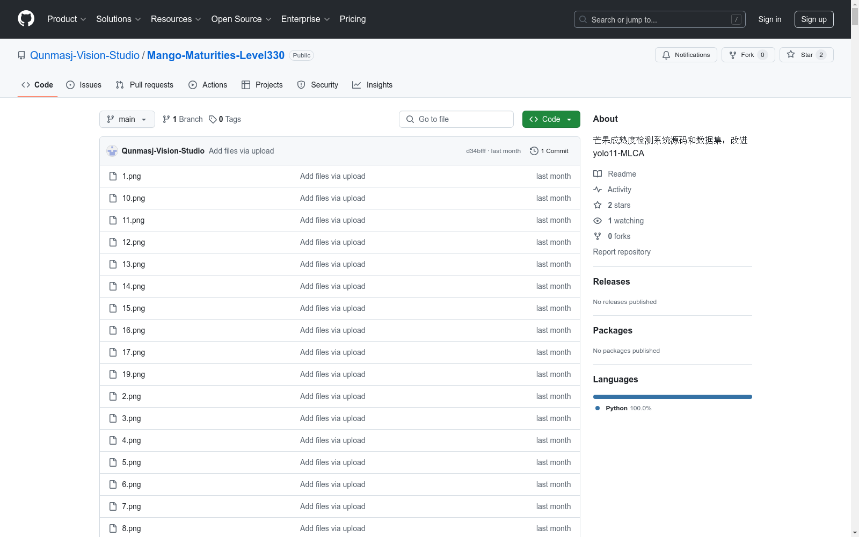Open the 17.png file

[x=133, y=352]
